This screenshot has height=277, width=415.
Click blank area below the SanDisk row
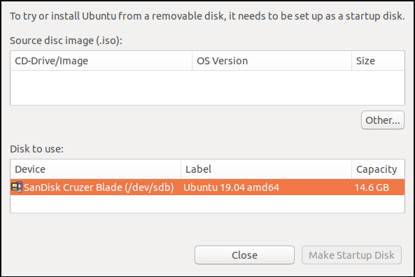tap(207, 204)
